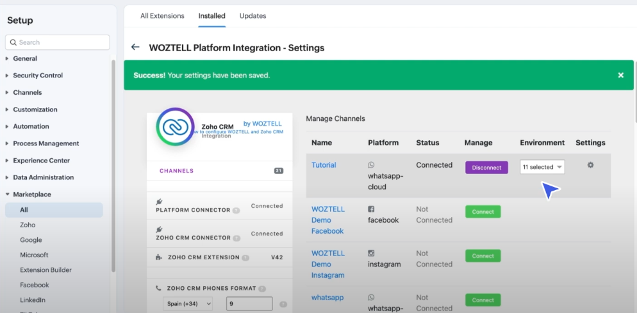
Task: Click the Facebook platform icon
Action: click(371, 209)
